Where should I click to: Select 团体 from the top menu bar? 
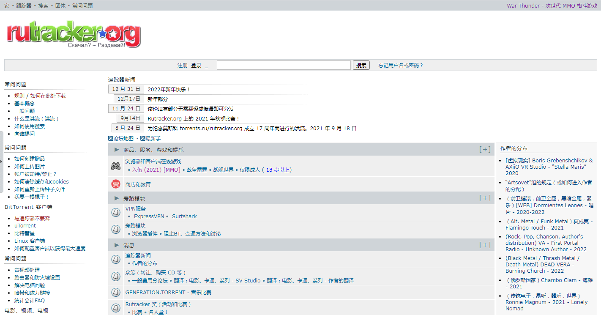point(60,5)
